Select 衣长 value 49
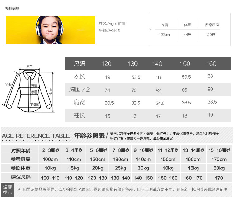Screen dimensions: 234x199 coord(107,77)
